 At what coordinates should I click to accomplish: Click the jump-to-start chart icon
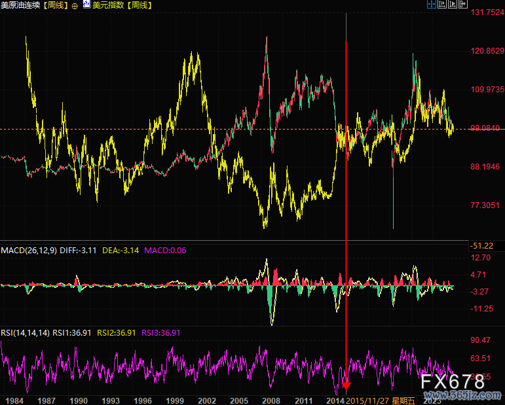pyautogui.click(x=442, y=5)
